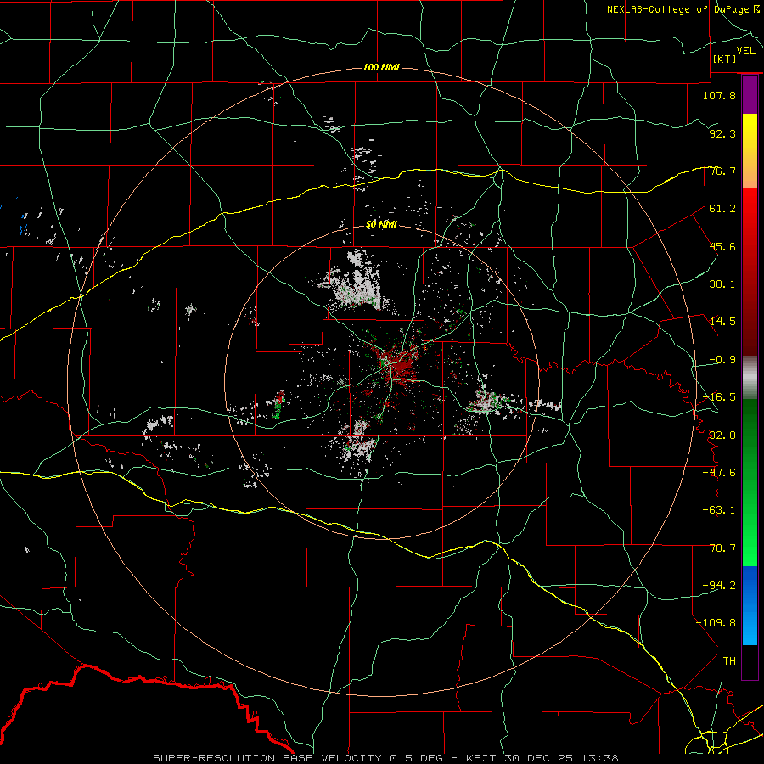764x764 pixels.
Task: Click the -47.6 scale value
Action: click(x=719, y=473)
